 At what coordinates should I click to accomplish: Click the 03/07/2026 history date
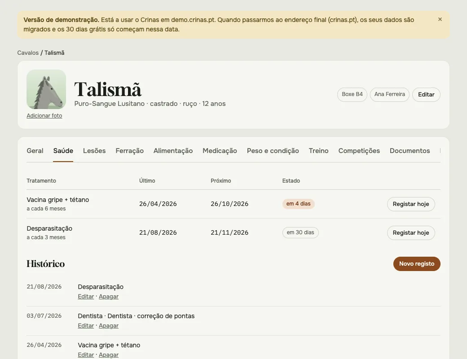[44, 316]
